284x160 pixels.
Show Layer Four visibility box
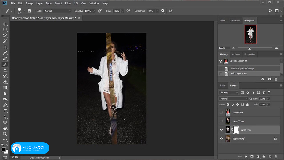221,113
